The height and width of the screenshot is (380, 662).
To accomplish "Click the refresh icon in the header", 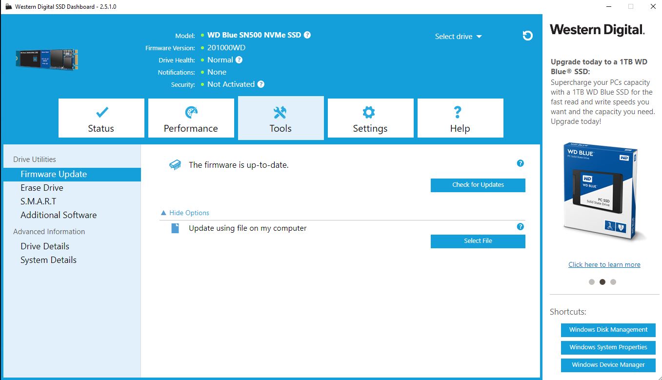I will pos(527,36).
